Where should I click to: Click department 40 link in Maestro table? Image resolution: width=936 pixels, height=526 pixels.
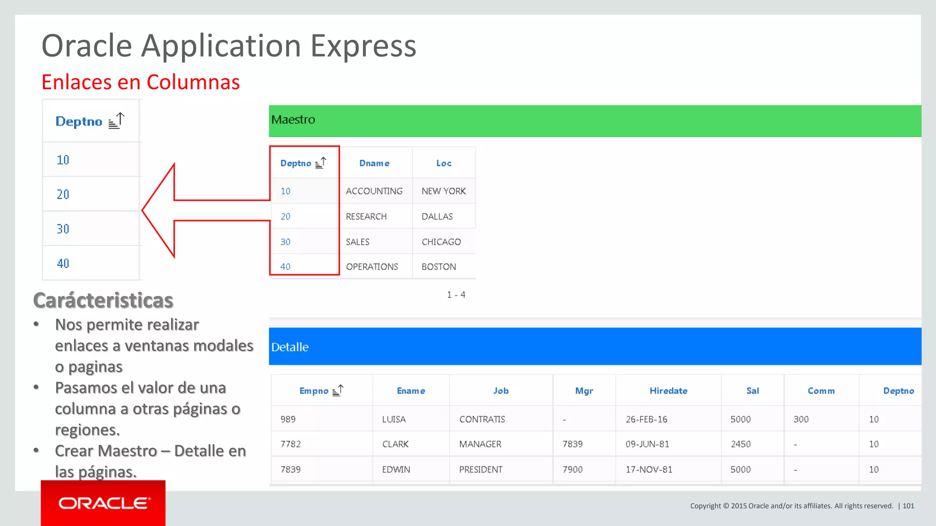coord(285,267)
